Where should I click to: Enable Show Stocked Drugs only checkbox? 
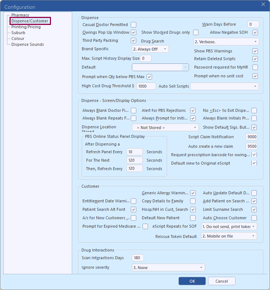[196, 32]
